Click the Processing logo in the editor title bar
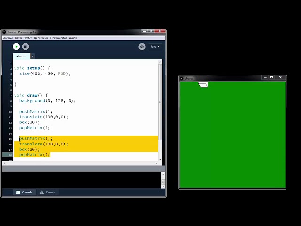 pos(4,32)
